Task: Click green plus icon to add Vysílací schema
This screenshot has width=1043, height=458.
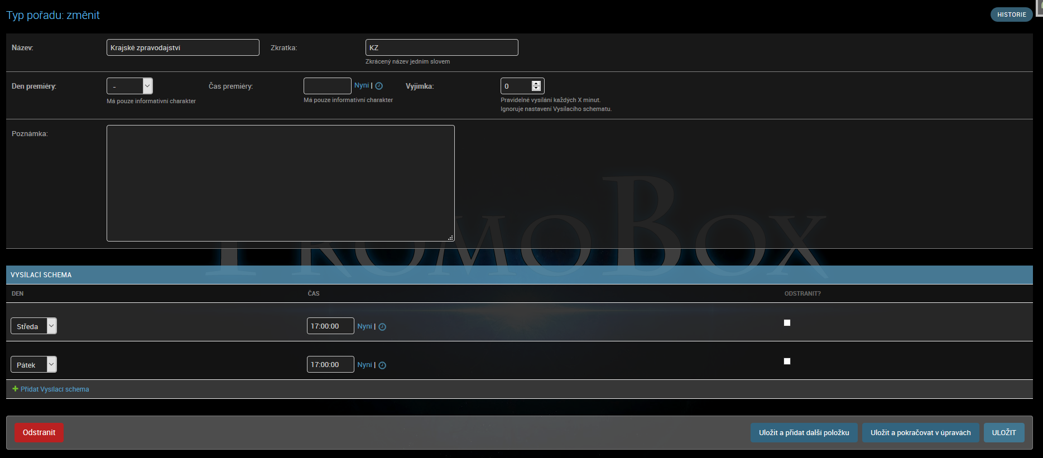Action: pos(15,389)
